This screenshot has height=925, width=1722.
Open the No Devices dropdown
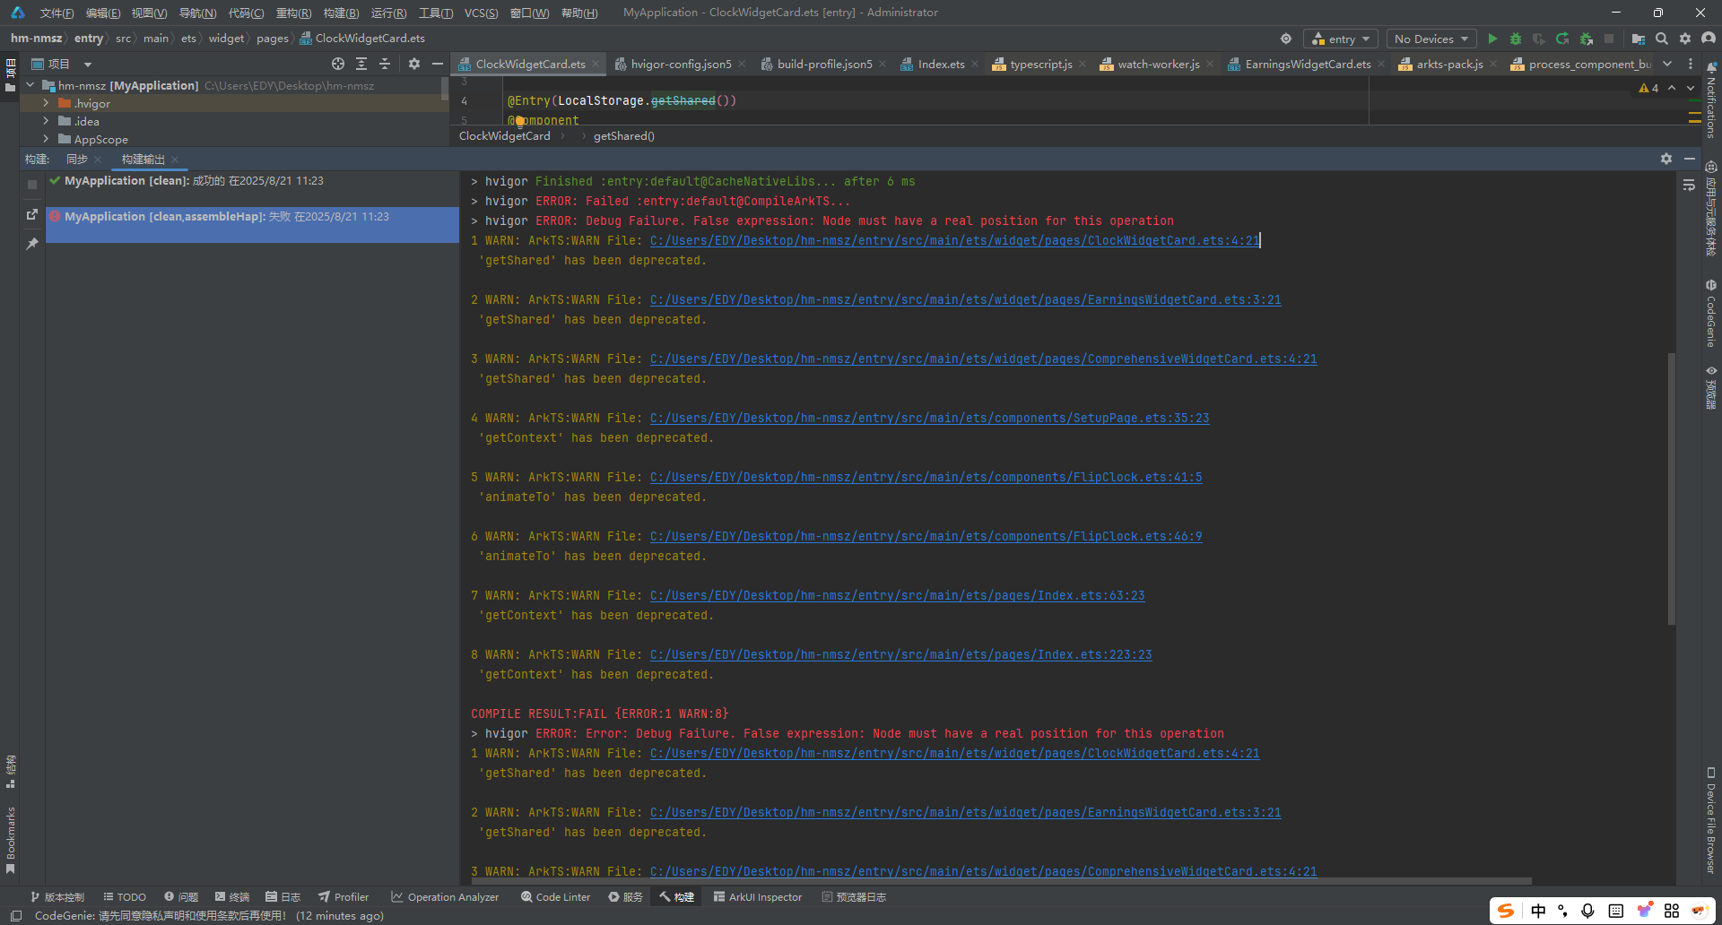(1431, 39)
